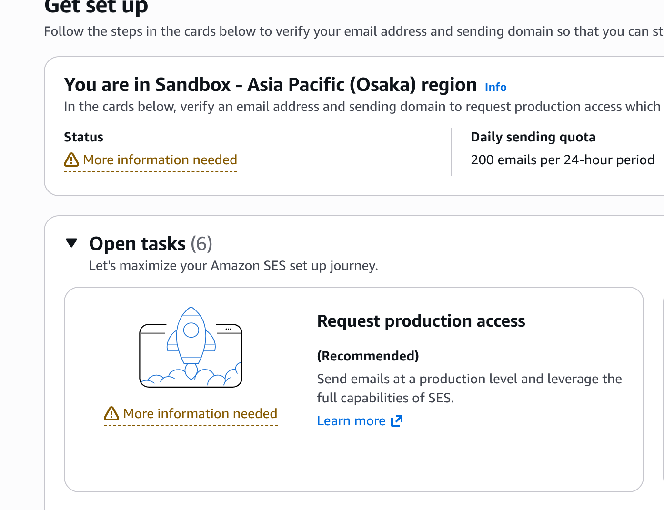Click the external link icon after Learn more
664x510 pixels.
pyautogui.click(x=397, y=421)
